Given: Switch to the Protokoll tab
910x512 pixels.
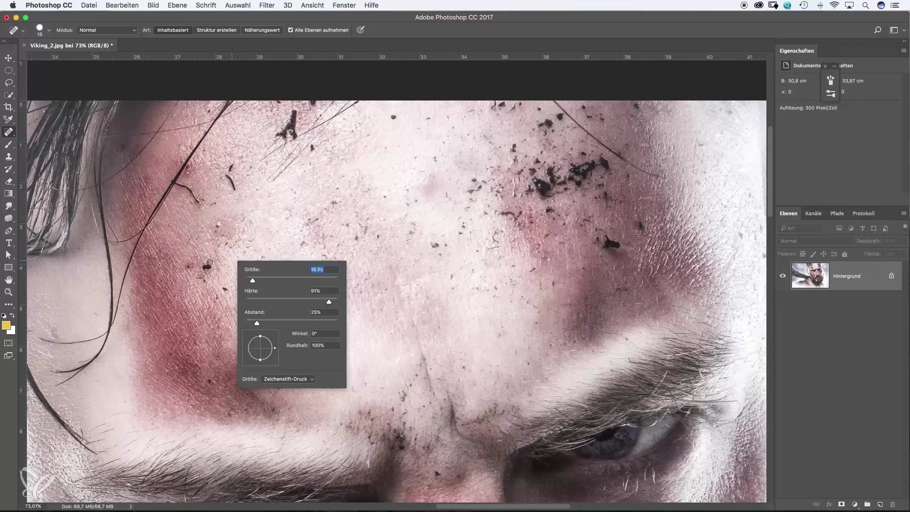Looking at the screenshot, I should [x=864, y=213].
